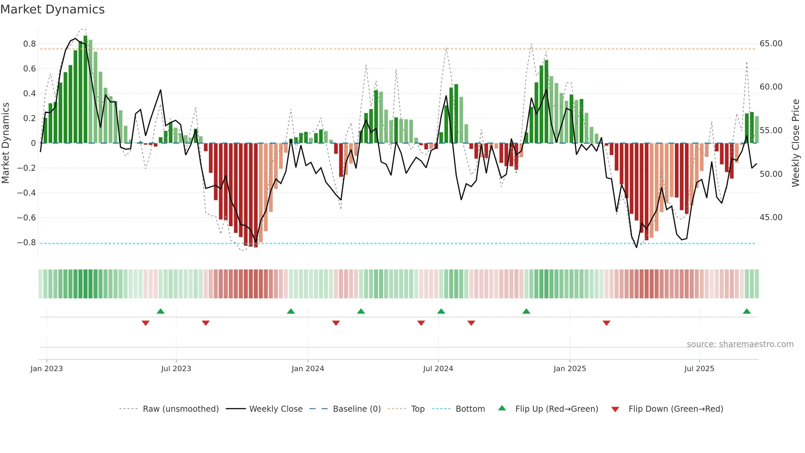Click the Market Dynamics y-axis title
The image size is (805, 453).
5,143
